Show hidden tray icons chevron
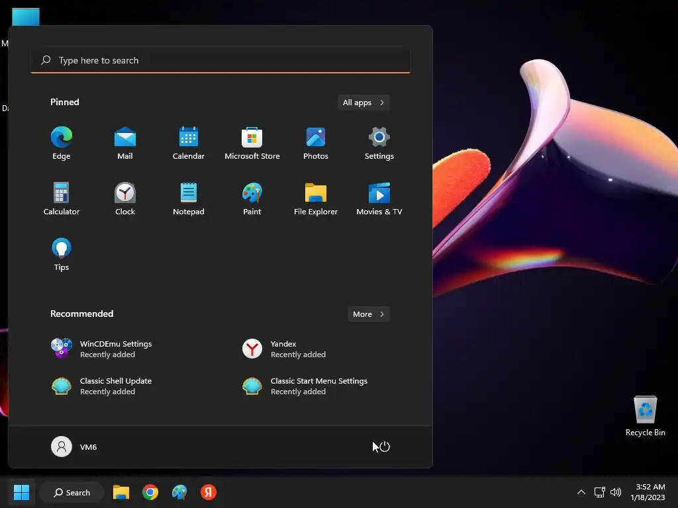The image size is (678, 508). click(581, 492)
